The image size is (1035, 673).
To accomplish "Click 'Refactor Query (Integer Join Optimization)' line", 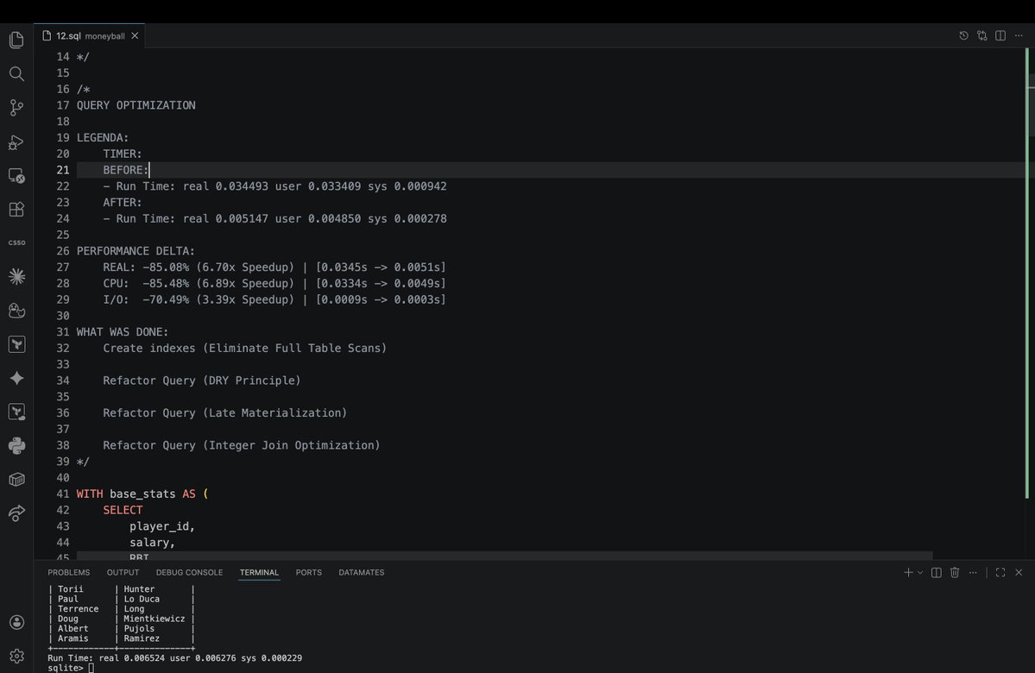I will 242,444.
